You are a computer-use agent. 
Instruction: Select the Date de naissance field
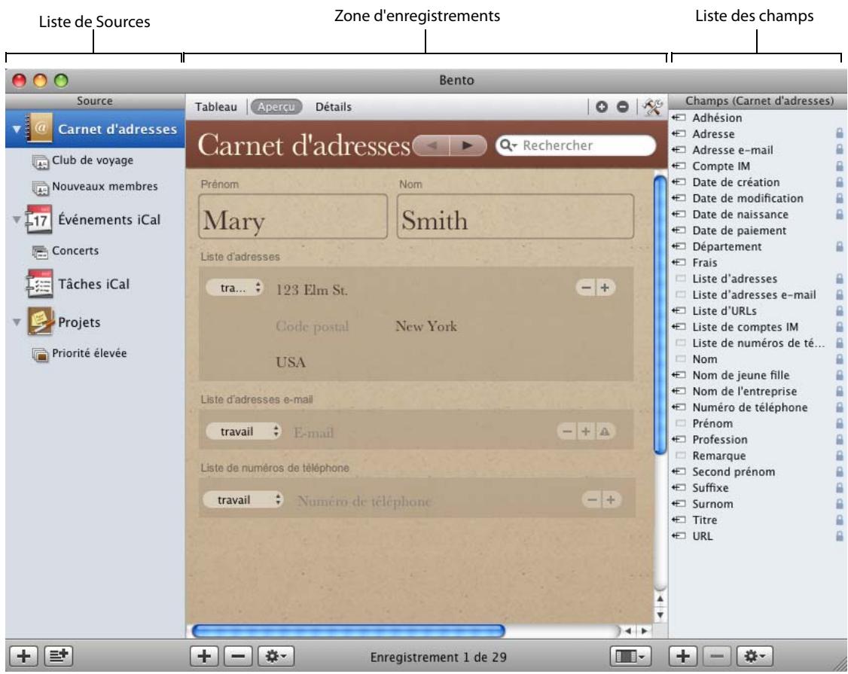click(x=740, y=215)
